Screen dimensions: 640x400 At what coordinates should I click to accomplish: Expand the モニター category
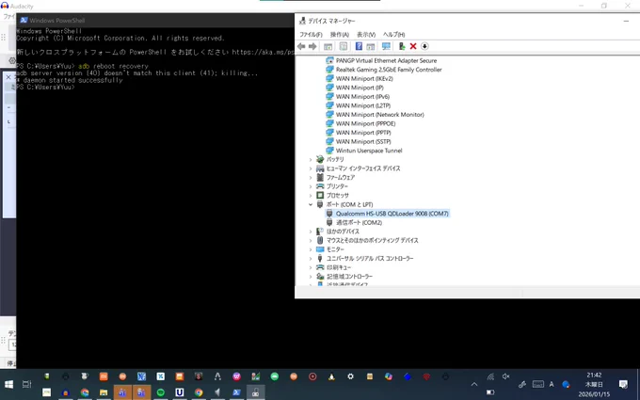311,249
